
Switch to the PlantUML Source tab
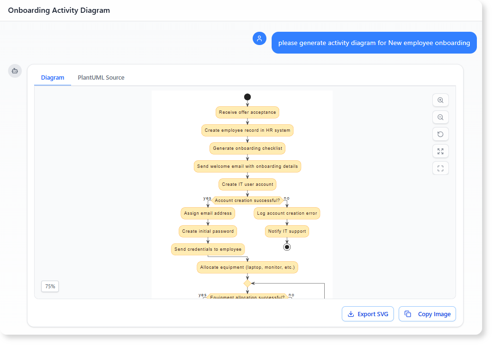point(101,77)
